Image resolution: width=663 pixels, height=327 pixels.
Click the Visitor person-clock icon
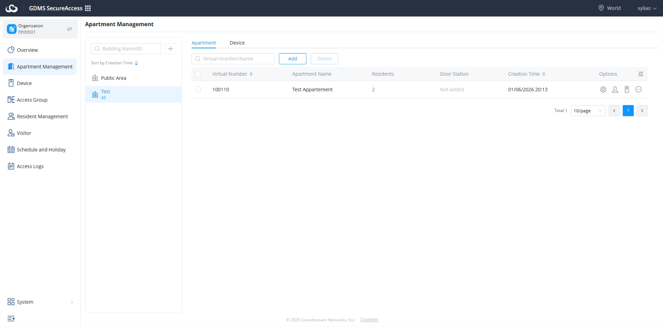(x=11, y=133)
